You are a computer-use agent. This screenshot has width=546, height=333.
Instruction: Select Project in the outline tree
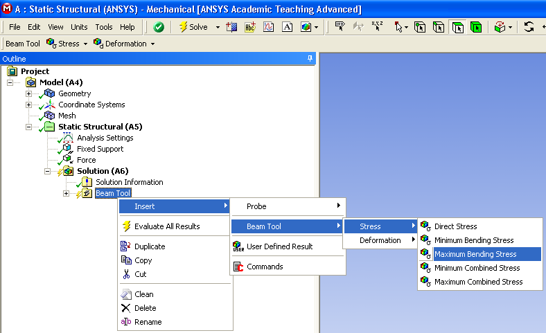pyautogui.click(x=35, y=71)
